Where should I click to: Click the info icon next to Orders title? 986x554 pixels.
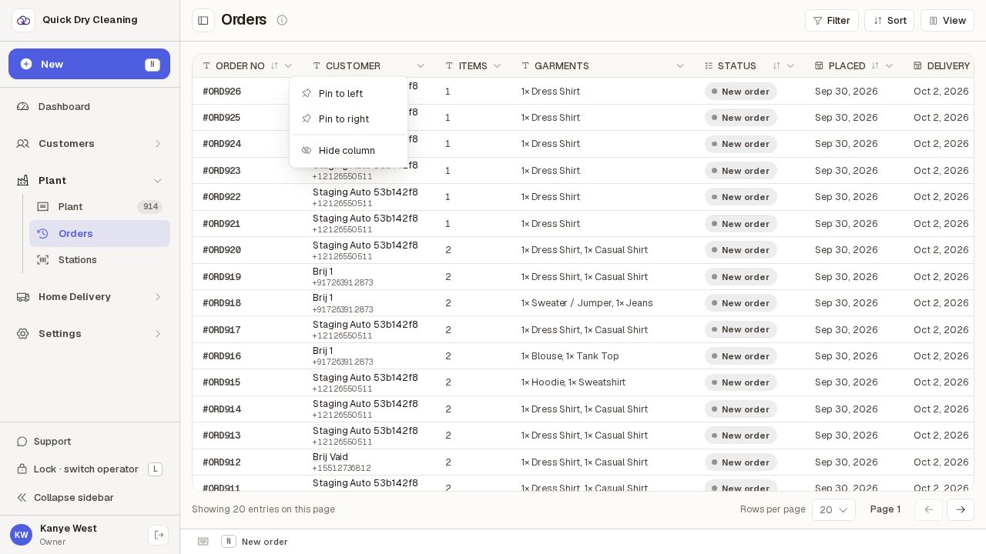click(x=282, y=20)
